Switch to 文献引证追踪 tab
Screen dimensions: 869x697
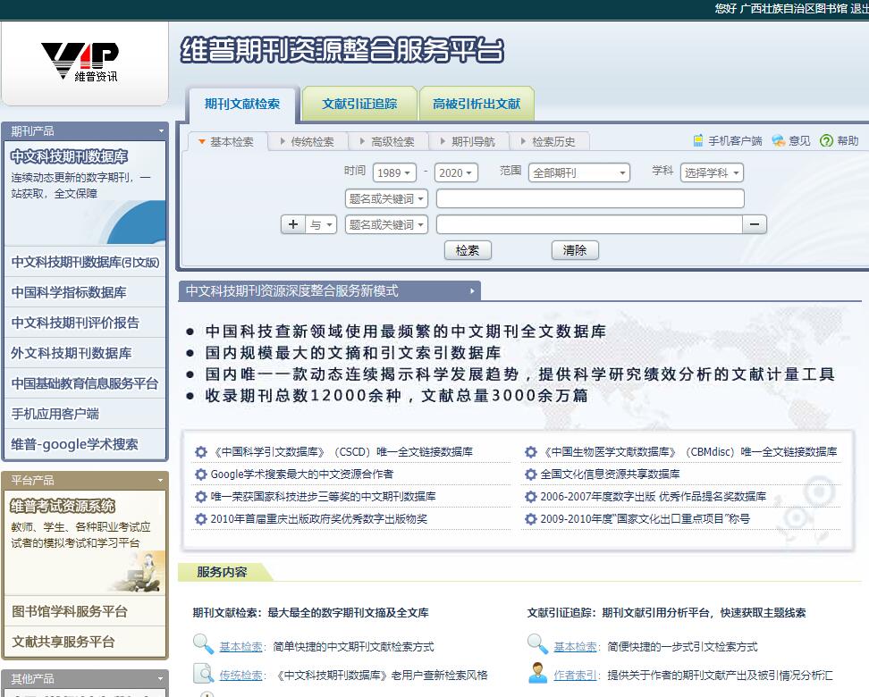[x=359, y=104]
